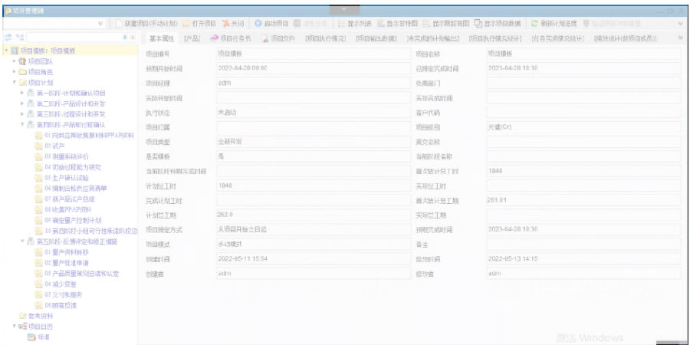
Task: Click the 项目模式 field showing 手动模式
Action: 314,244
